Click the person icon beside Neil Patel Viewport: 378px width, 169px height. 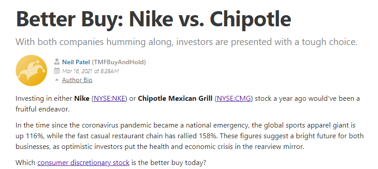57,62
